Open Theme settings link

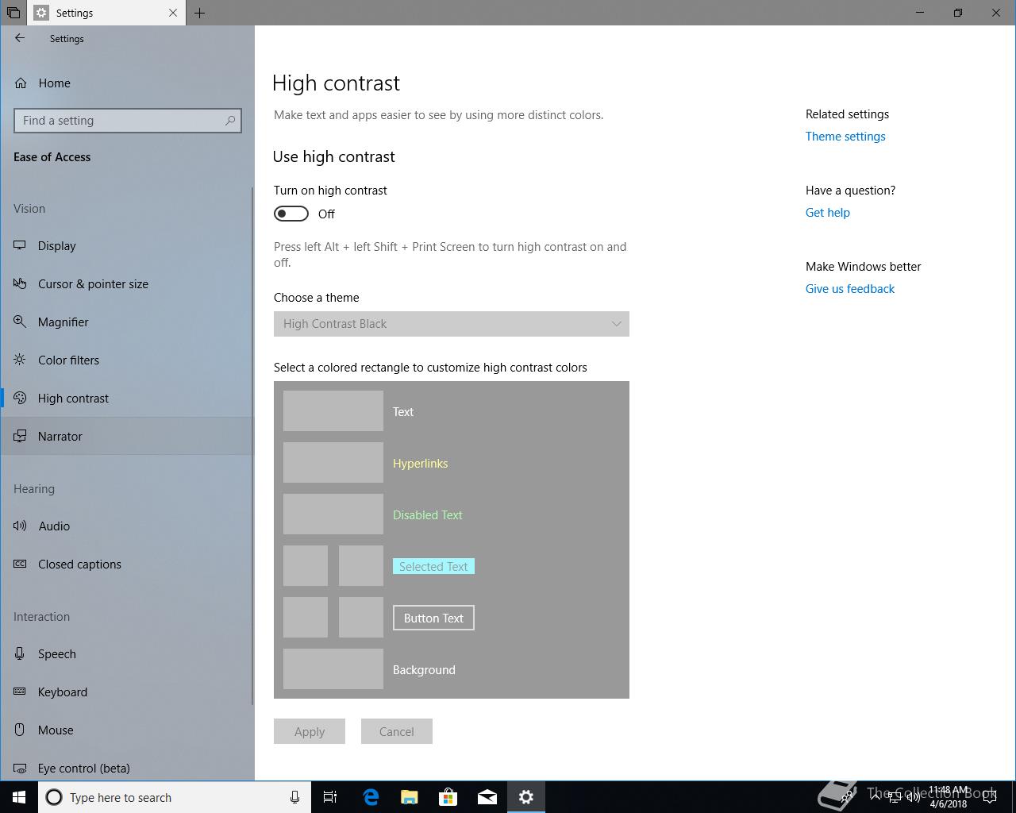coord(845,137)
